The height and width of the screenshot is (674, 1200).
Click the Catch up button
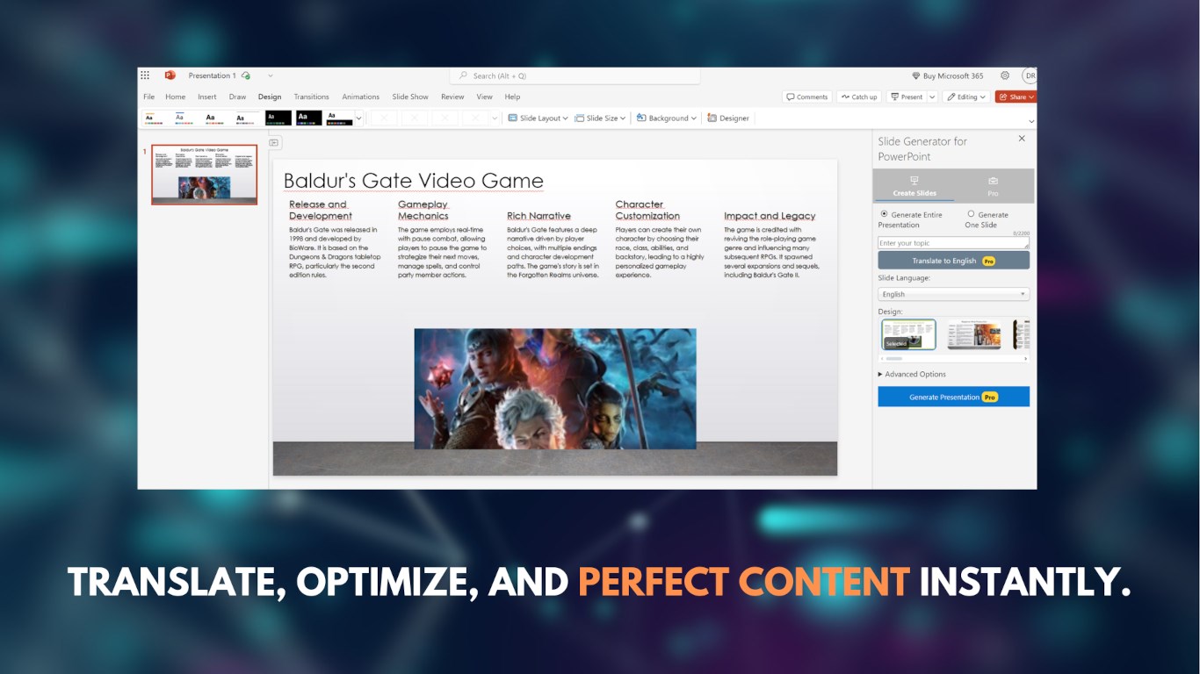point(858,97)
